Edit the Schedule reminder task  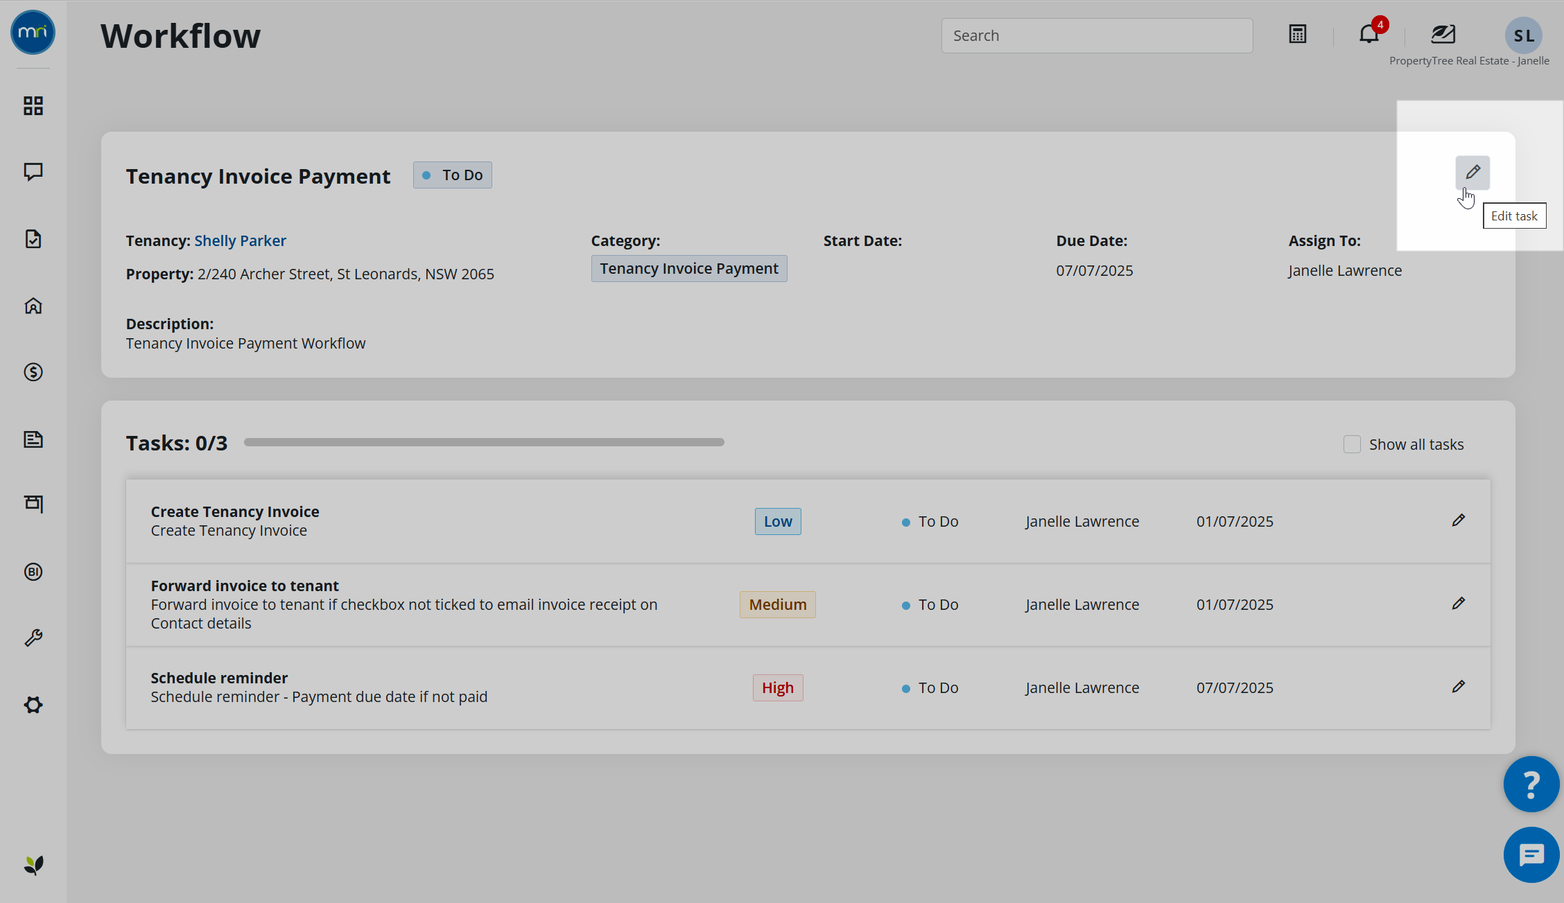pyautogui.click(x=1459, y=687)
